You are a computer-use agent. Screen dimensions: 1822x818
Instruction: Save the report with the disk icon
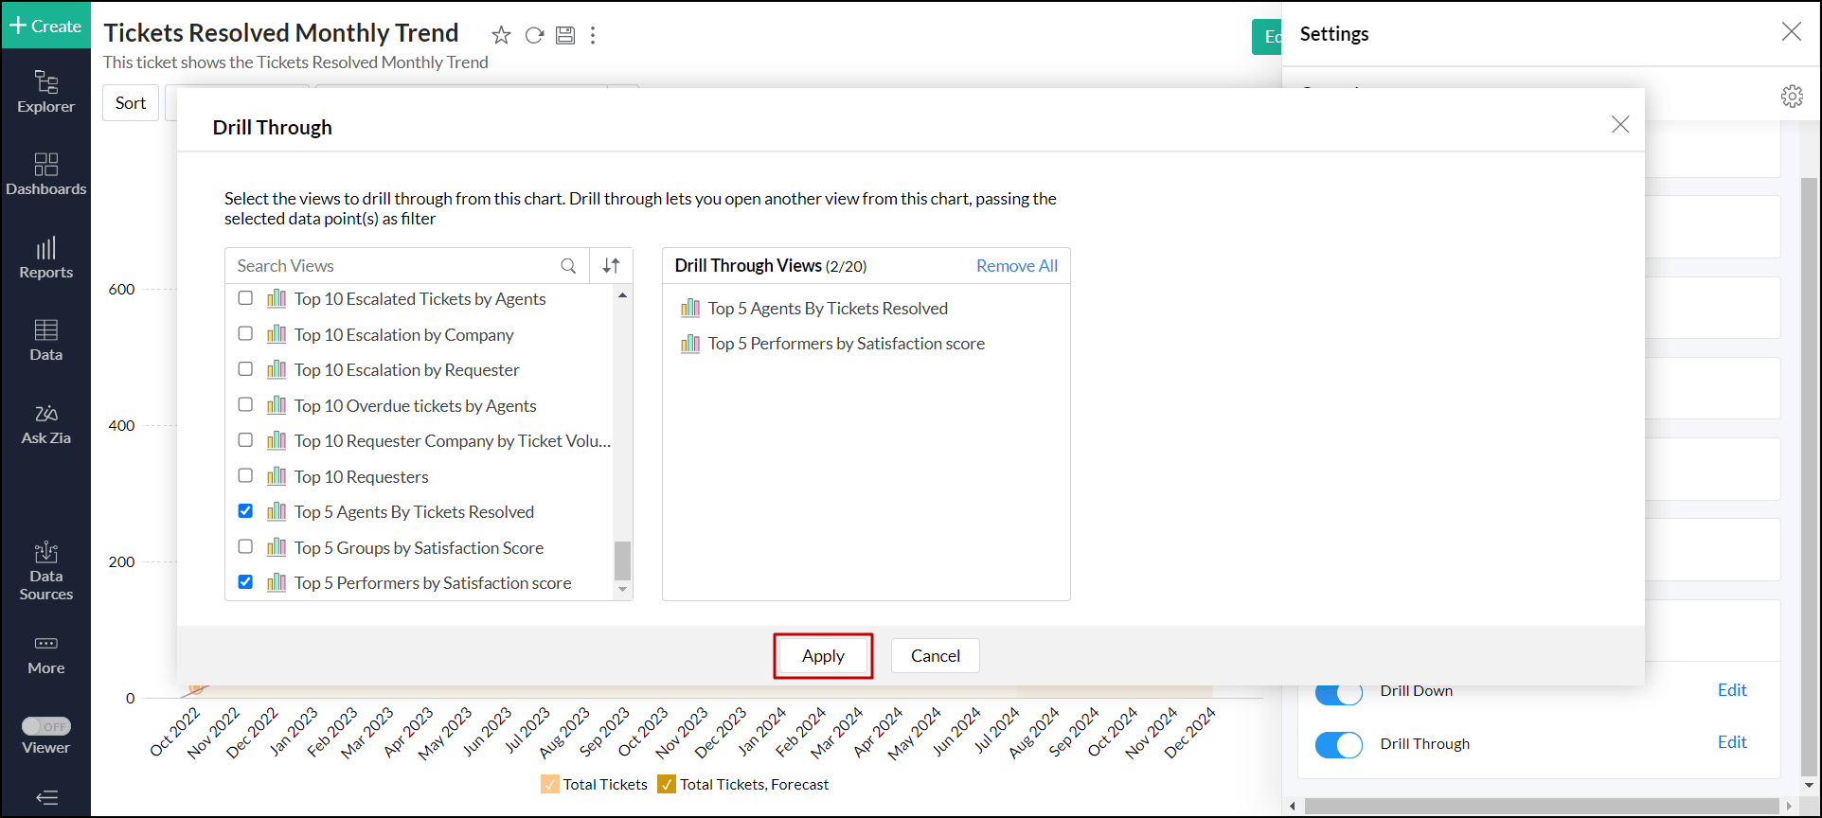(565, 35)
